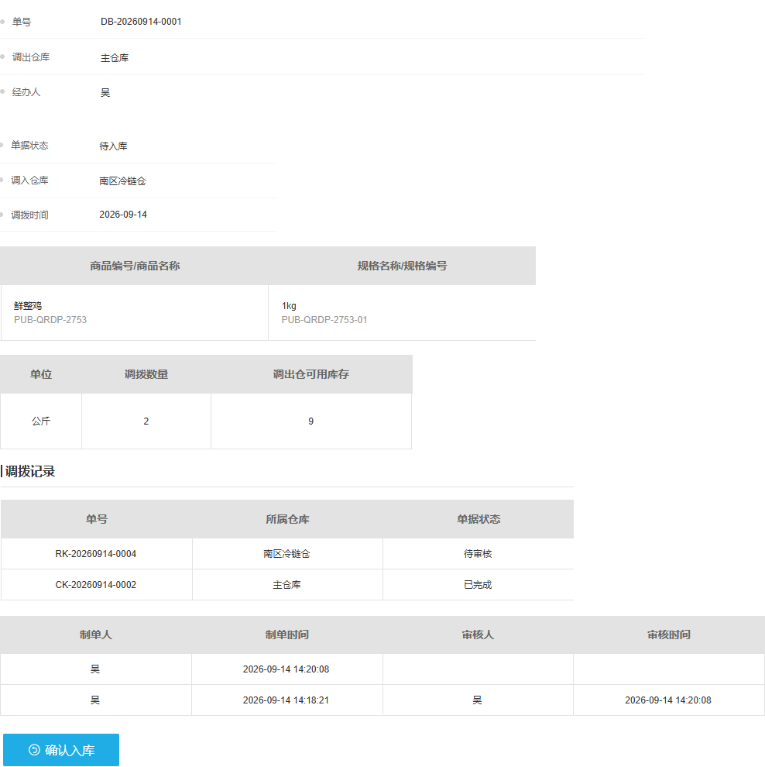This screenshot has height=767, width=765.
Task: Click 主仓库 in the CK-20260914-0002 row
Action: [287, 584]
